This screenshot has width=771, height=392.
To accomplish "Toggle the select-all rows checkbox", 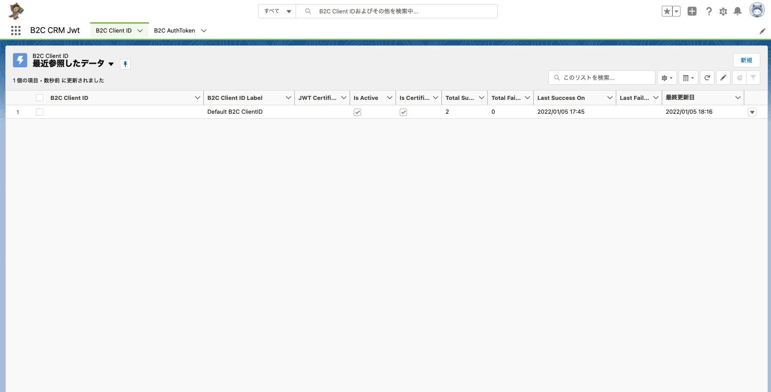I will [x=40, y=98].
